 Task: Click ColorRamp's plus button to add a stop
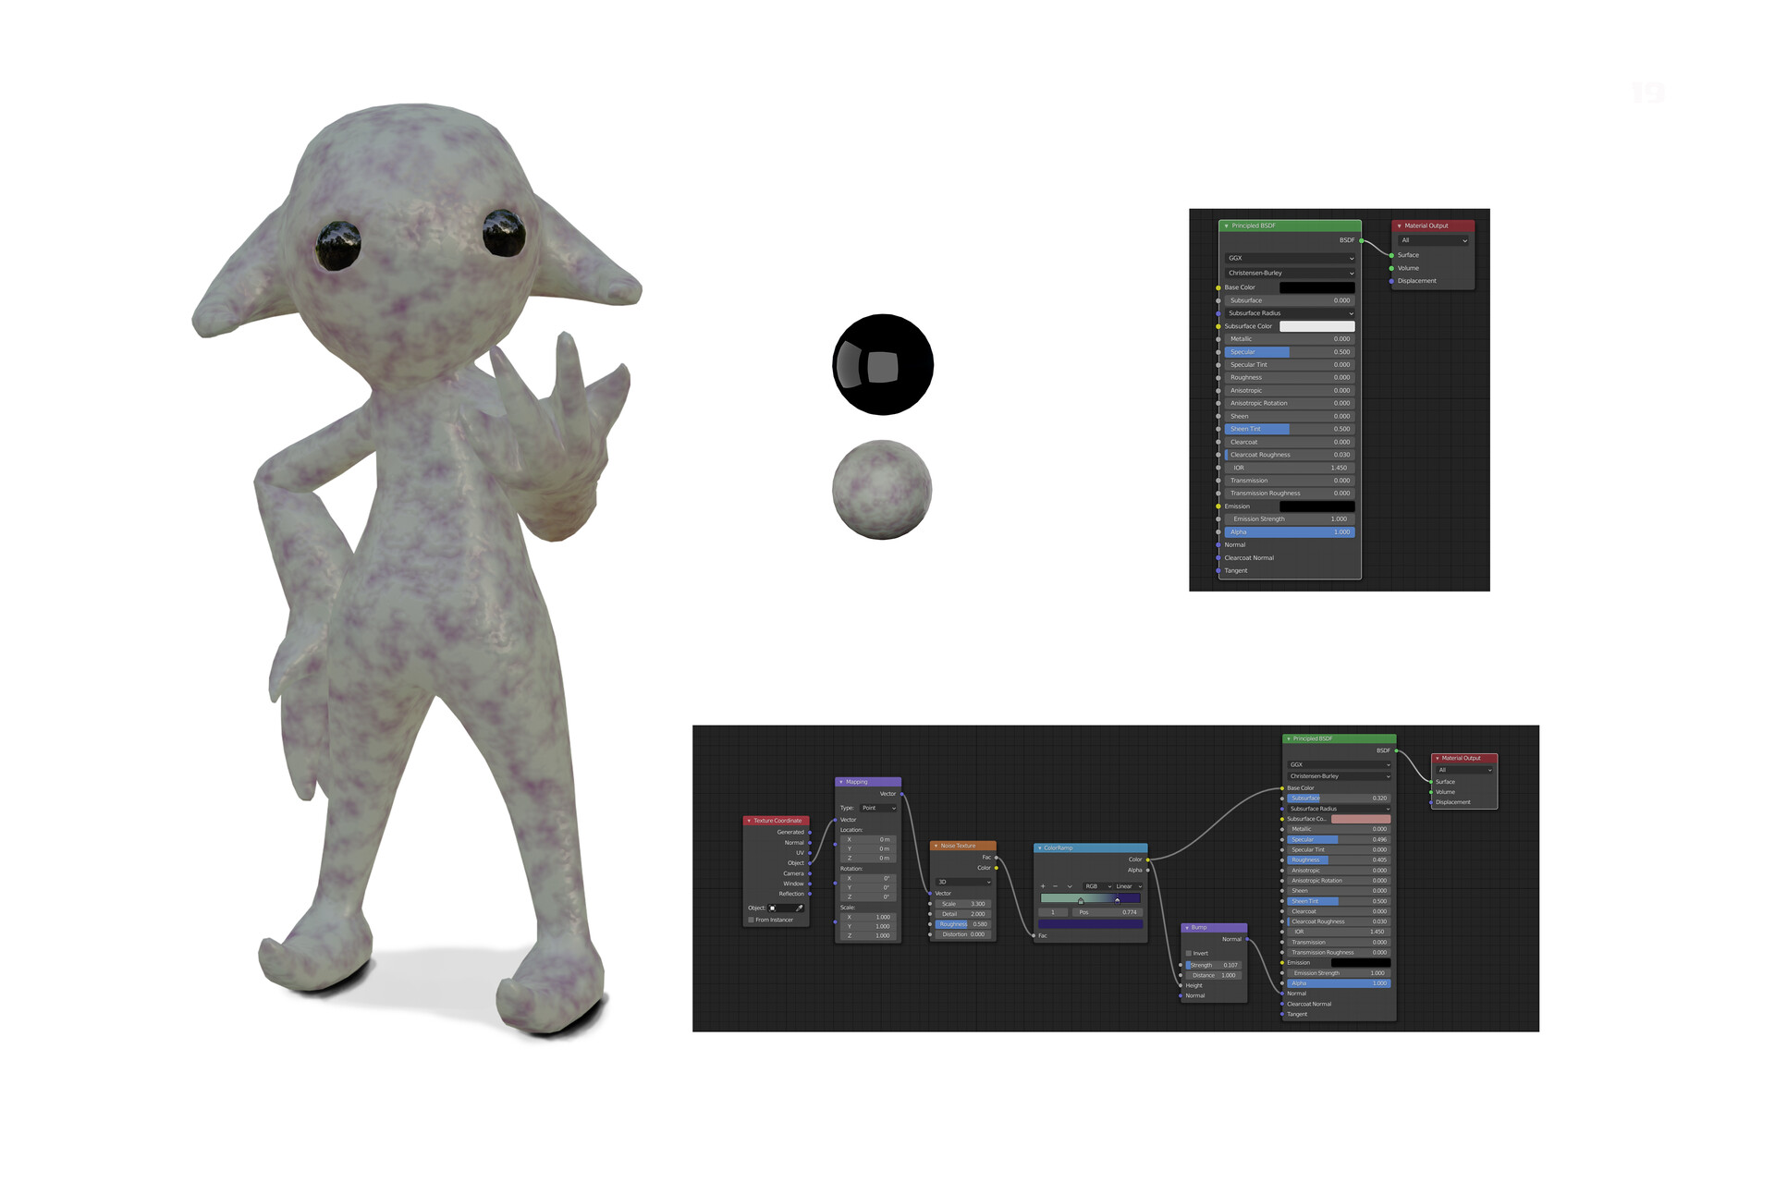pos(1043,886)
